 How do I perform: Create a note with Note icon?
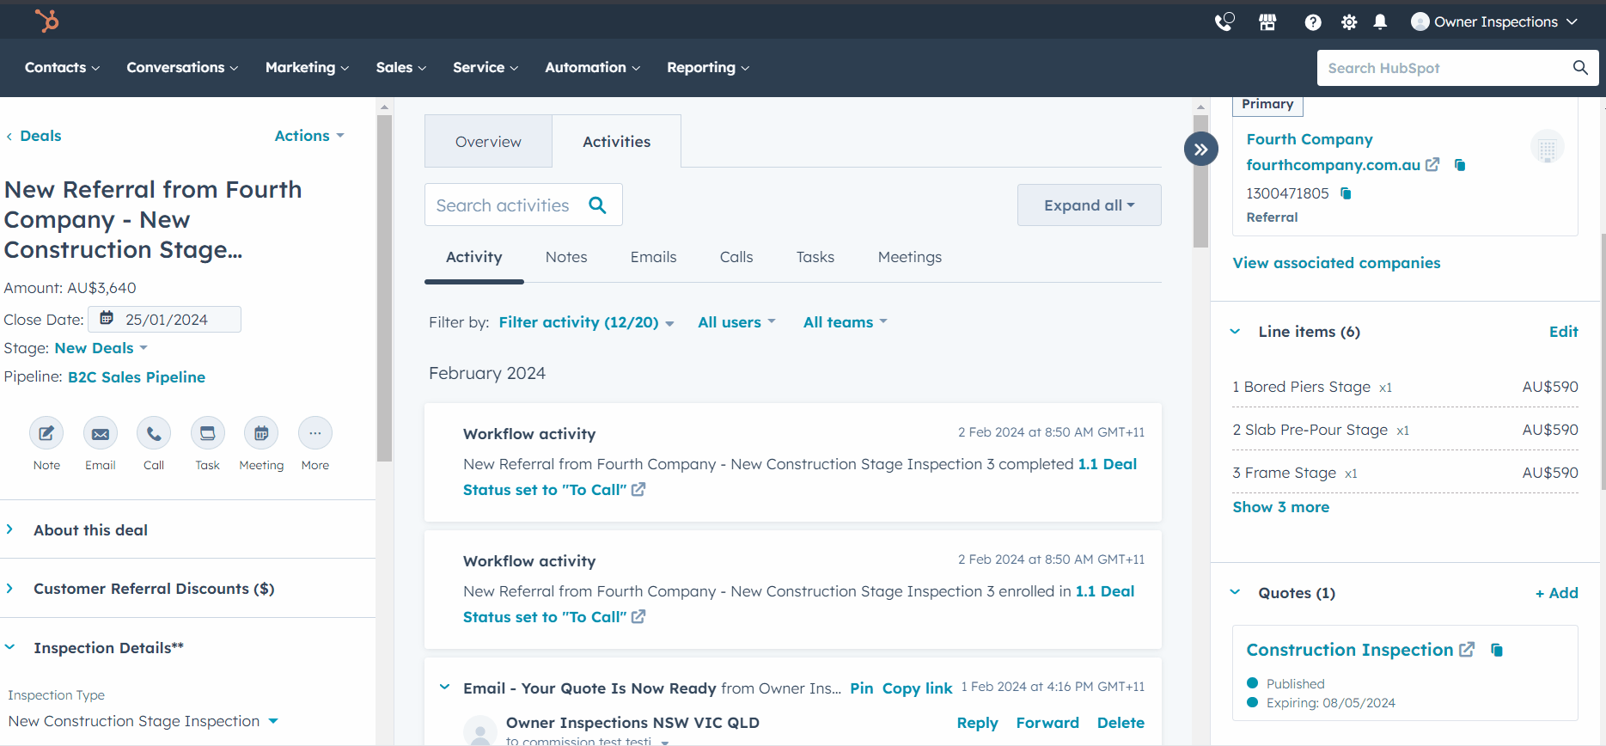coord(46,433)
